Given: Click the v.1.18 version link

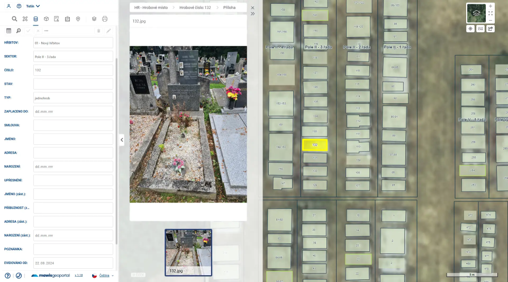Looking at the screenshot, I should click(x=78, y=276).
